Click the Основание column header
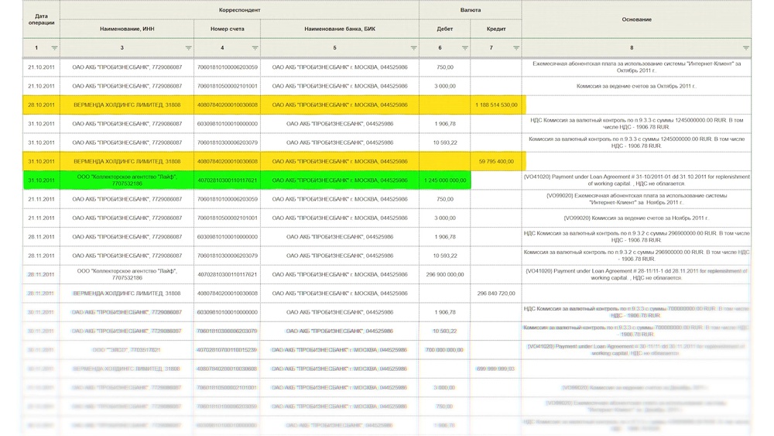Screen dimensions: 774x436 pos(636,19)
